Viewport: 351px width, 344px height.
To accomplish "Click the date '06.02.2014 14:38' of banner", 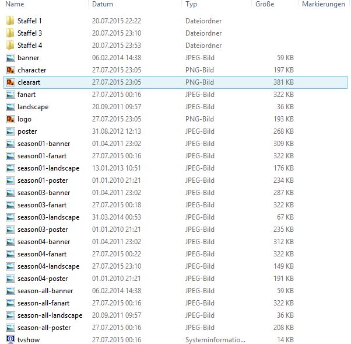I will tap(117, 58).
